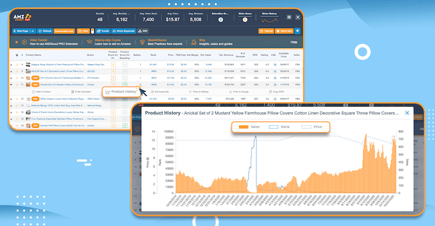435x226 pixels.
Task: Toggle the Sales series in chart legend
Action: pos(249,127)
